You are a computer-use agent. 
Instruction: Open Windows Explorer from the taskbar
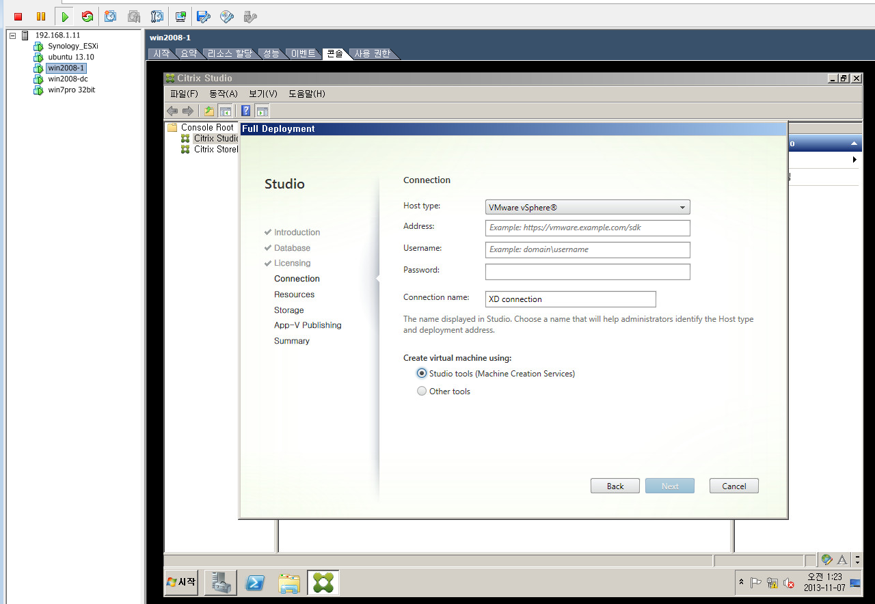pos(289,582)
